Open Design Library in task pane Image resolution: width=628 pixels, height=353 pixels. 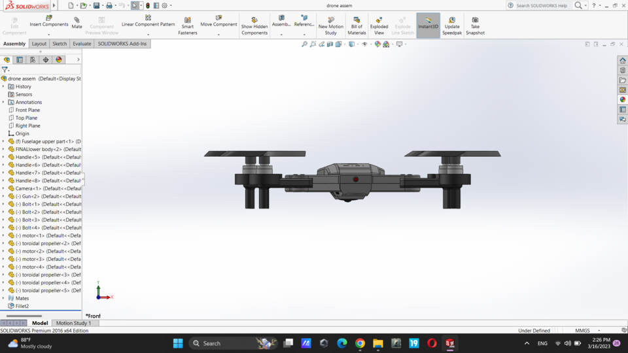pyautogui.click(x=622, y=71)
